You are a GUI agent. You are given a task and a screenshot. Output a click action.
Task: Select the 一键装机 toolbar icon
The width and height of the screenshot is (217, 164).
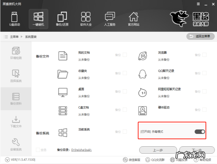[38, 19]
